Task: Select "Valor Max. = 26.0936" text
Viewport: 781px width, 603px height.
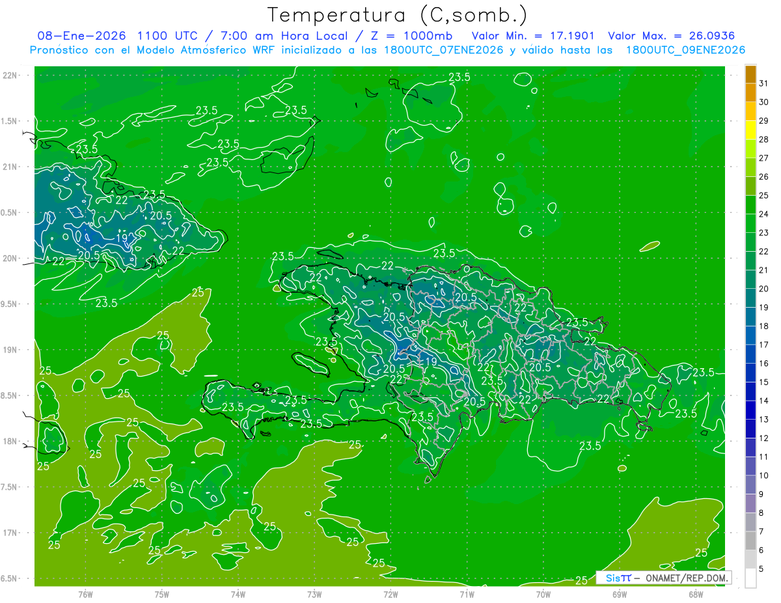Action: point(671,36)
